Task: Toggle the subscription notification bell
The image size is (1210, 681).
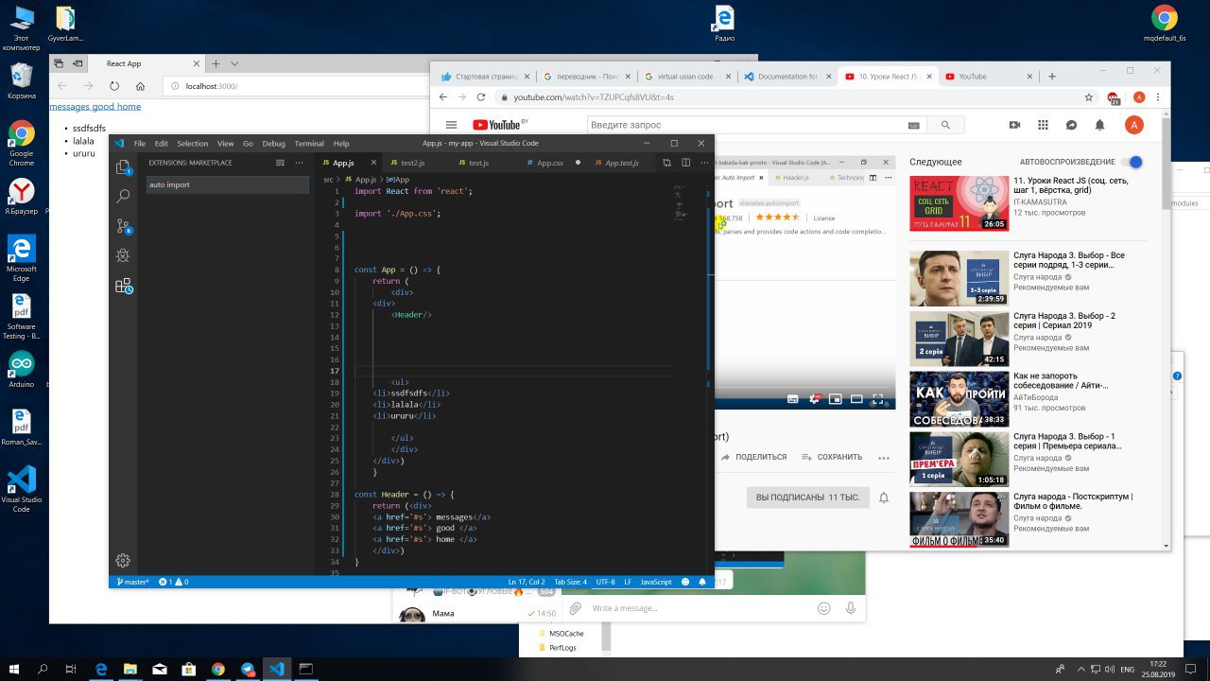Action: pyautogui.click(x=884, y=498)
